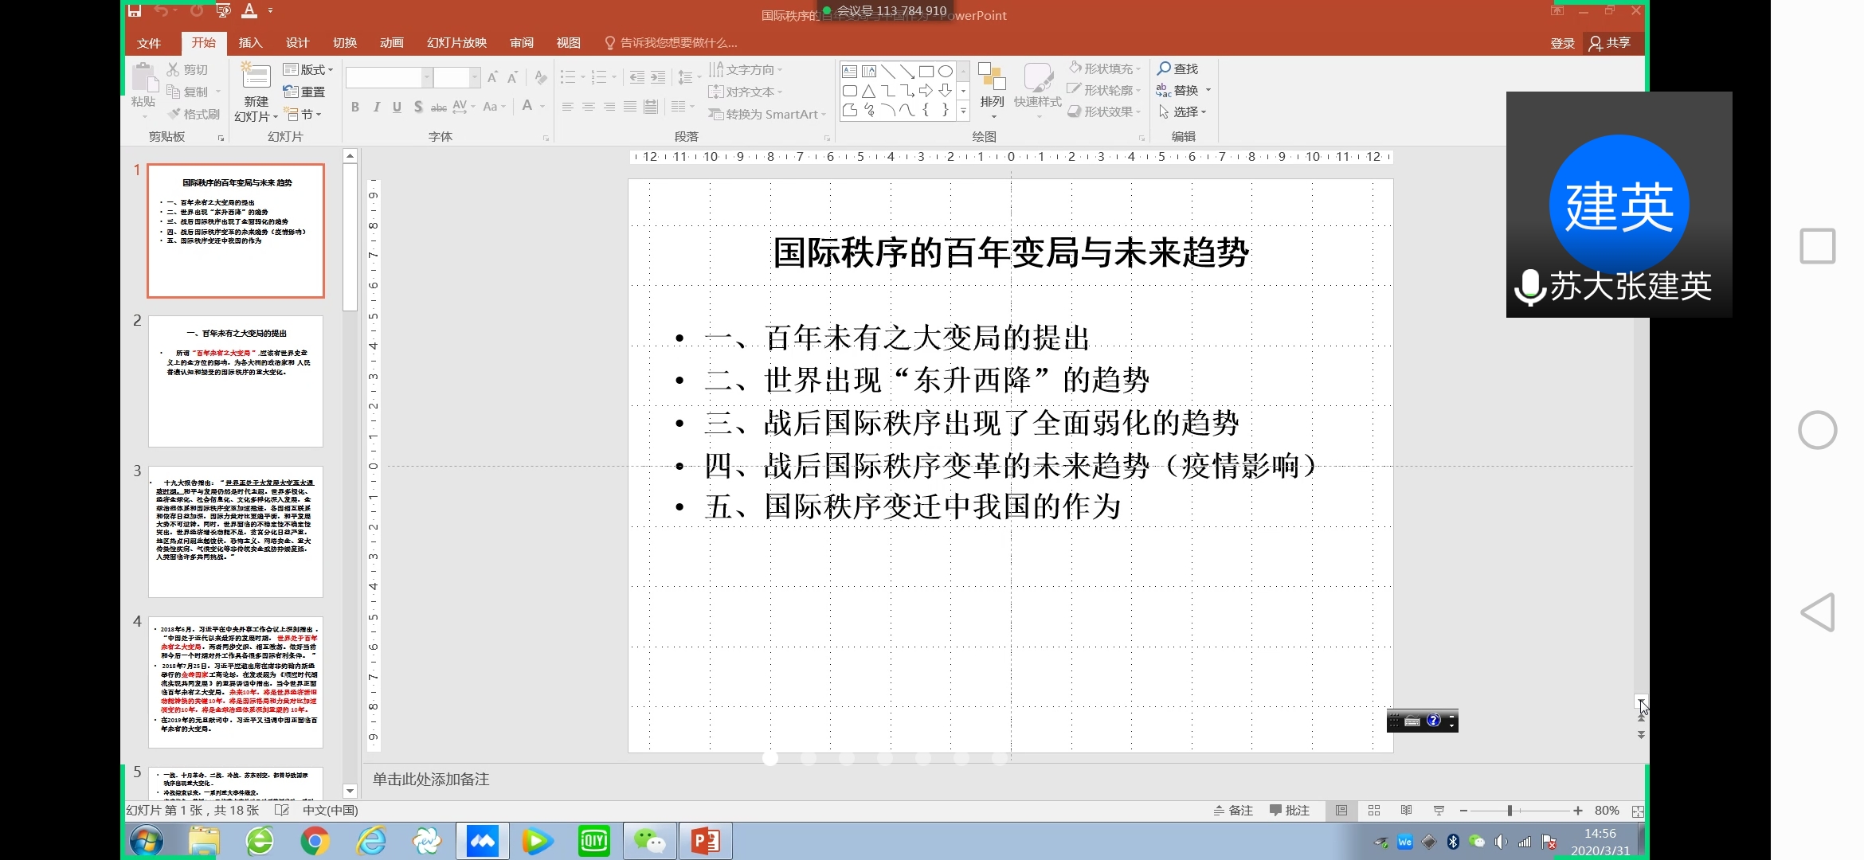1864x860 pixels.
Task: Select slide 3 thumbnail
Action: point(236,531)
